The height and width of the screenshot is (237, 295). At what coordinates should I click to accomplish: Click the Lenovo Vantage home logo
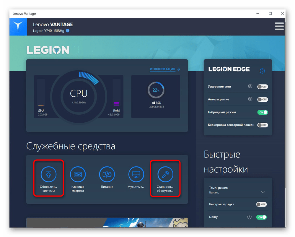tap(18, 27)
